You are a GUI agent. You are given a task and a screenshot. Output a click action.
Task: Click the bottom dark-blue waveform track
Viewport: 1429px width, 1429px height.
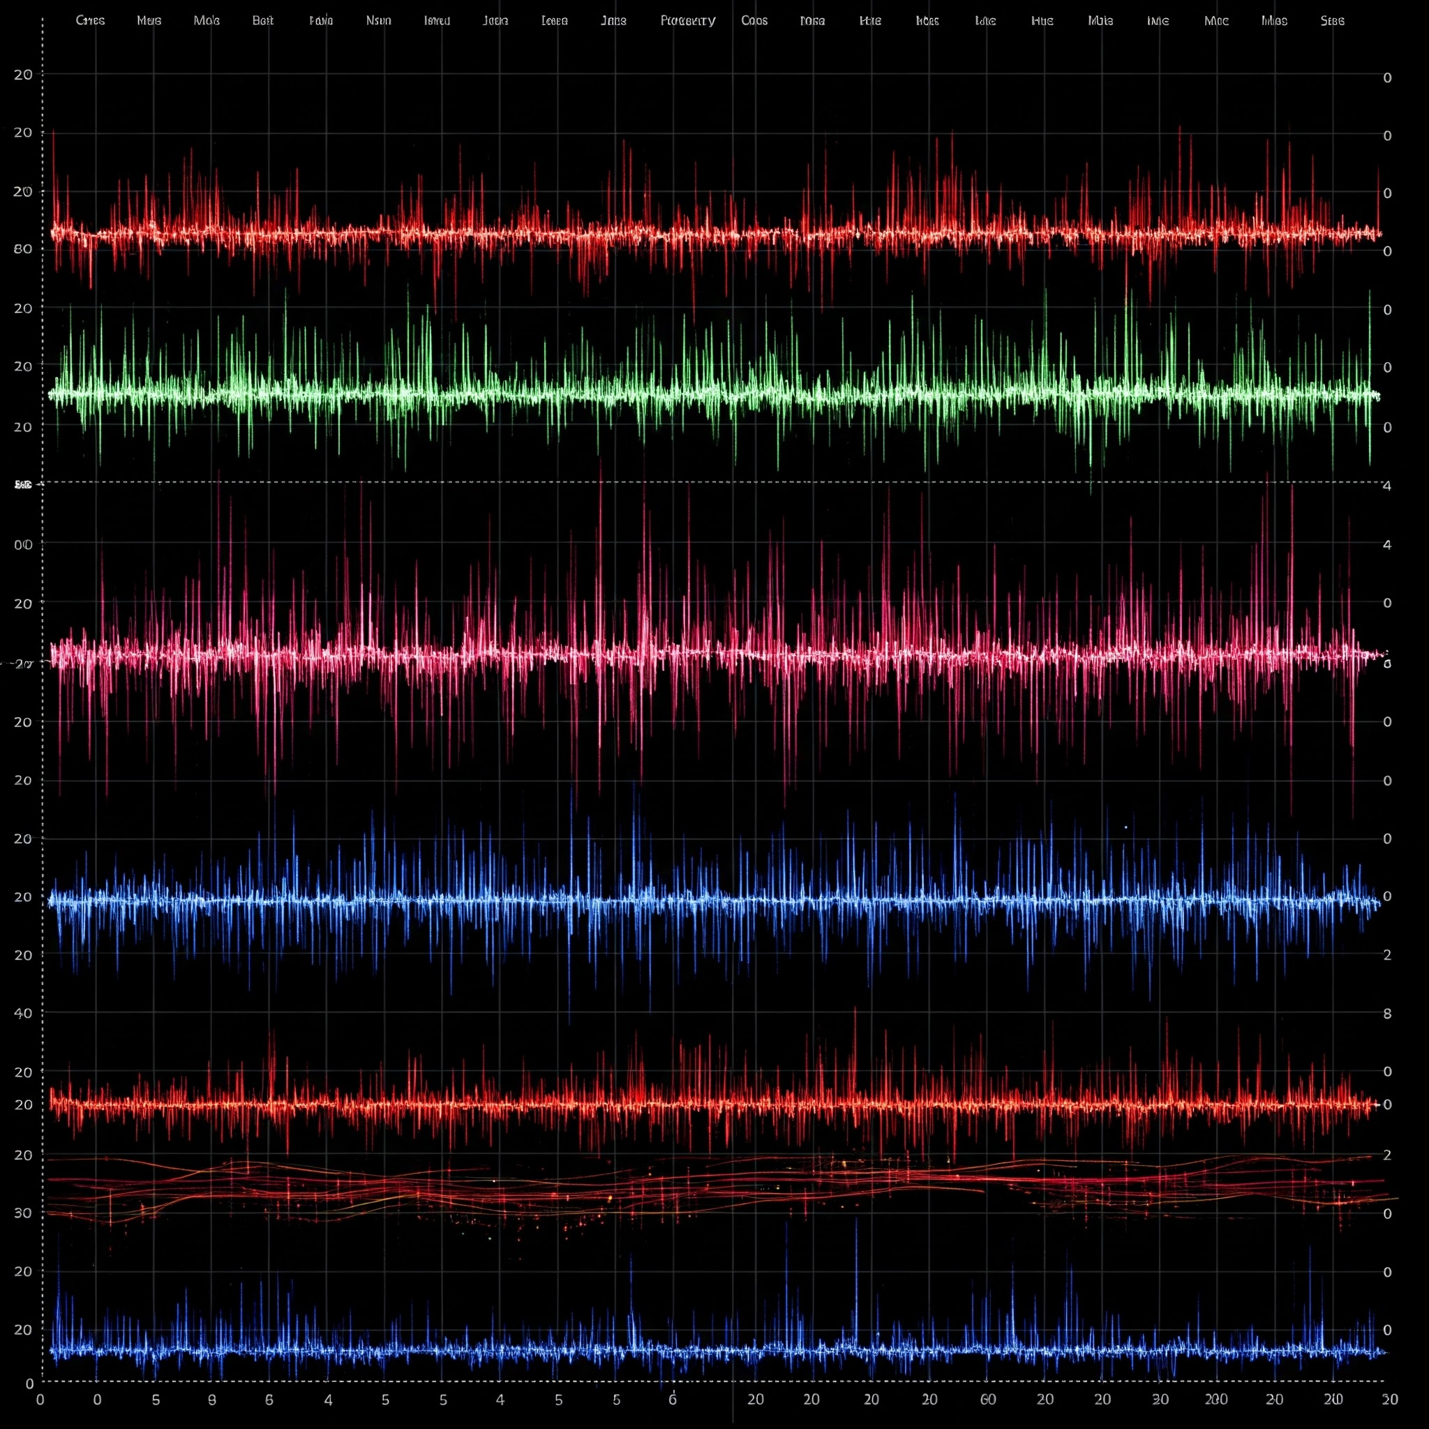[710, 1351]
